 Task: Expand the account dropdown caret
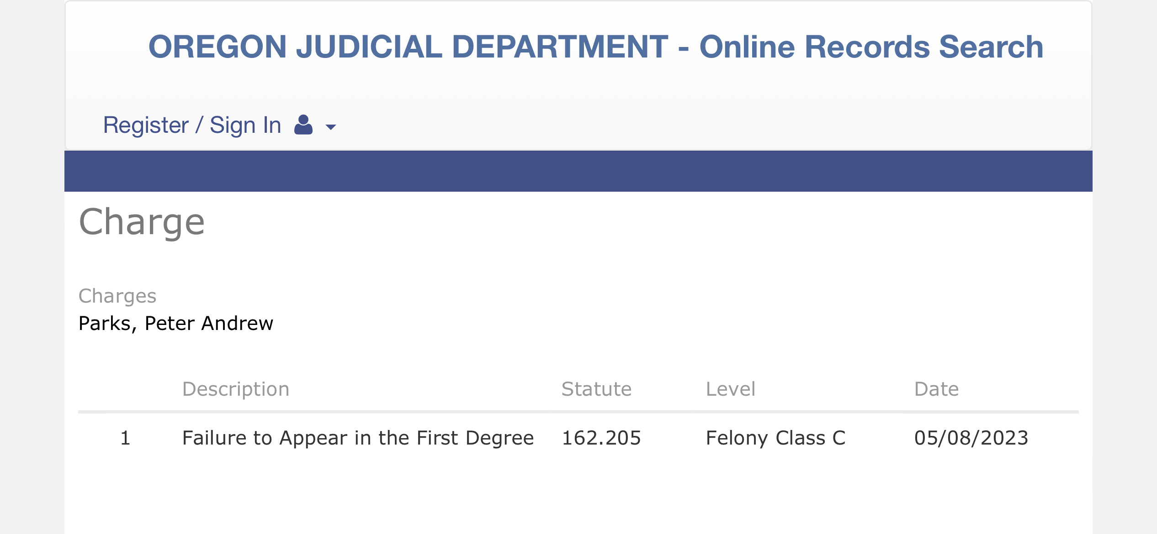point(331,127)
